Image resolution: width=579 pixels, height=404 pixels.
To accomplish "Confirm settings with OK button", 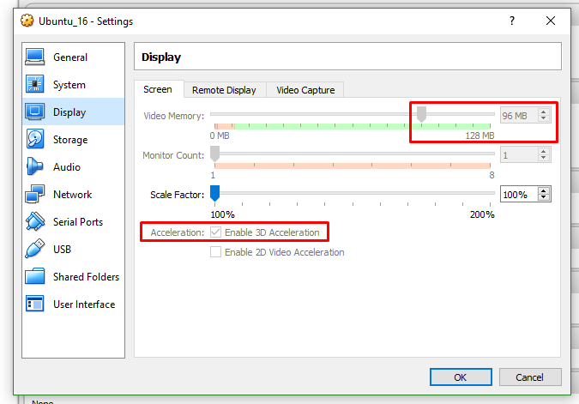I will (461, 377).
